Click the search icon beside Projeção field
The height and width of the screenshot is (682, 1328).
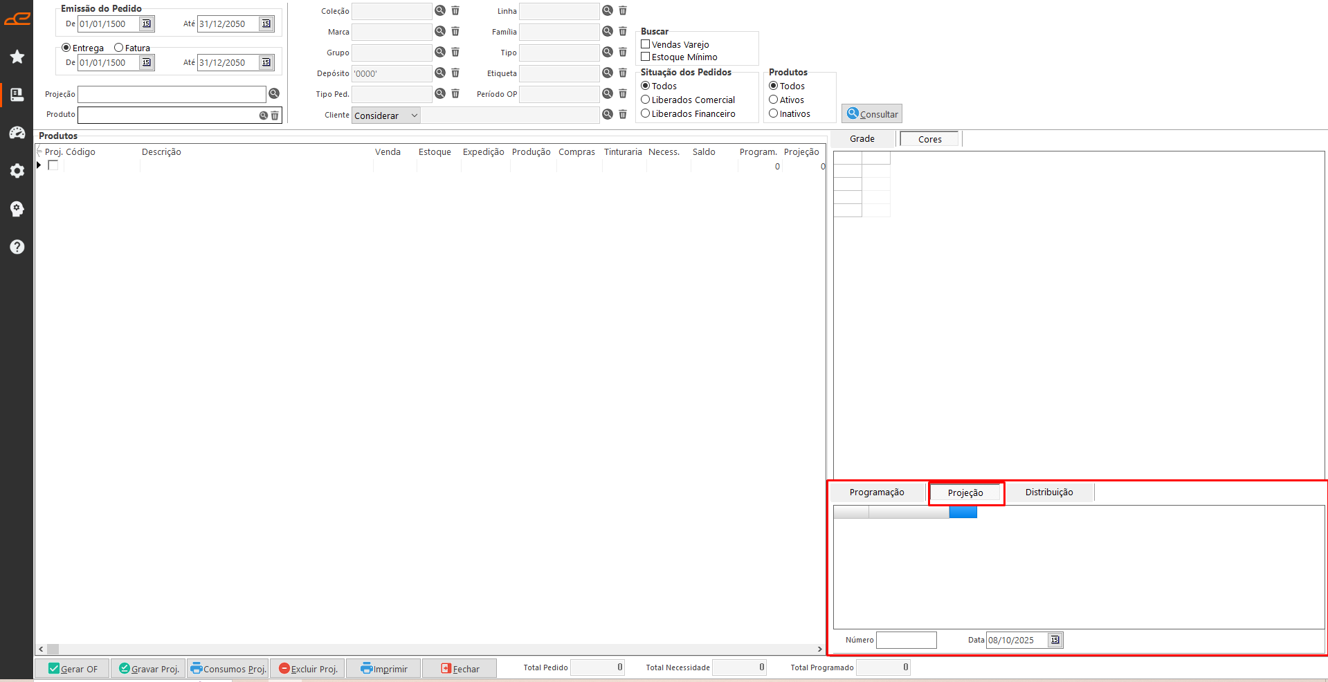[x=274, y=94]
